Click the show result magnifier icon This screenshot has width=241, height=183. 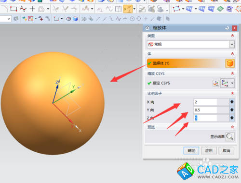point(230,136)
